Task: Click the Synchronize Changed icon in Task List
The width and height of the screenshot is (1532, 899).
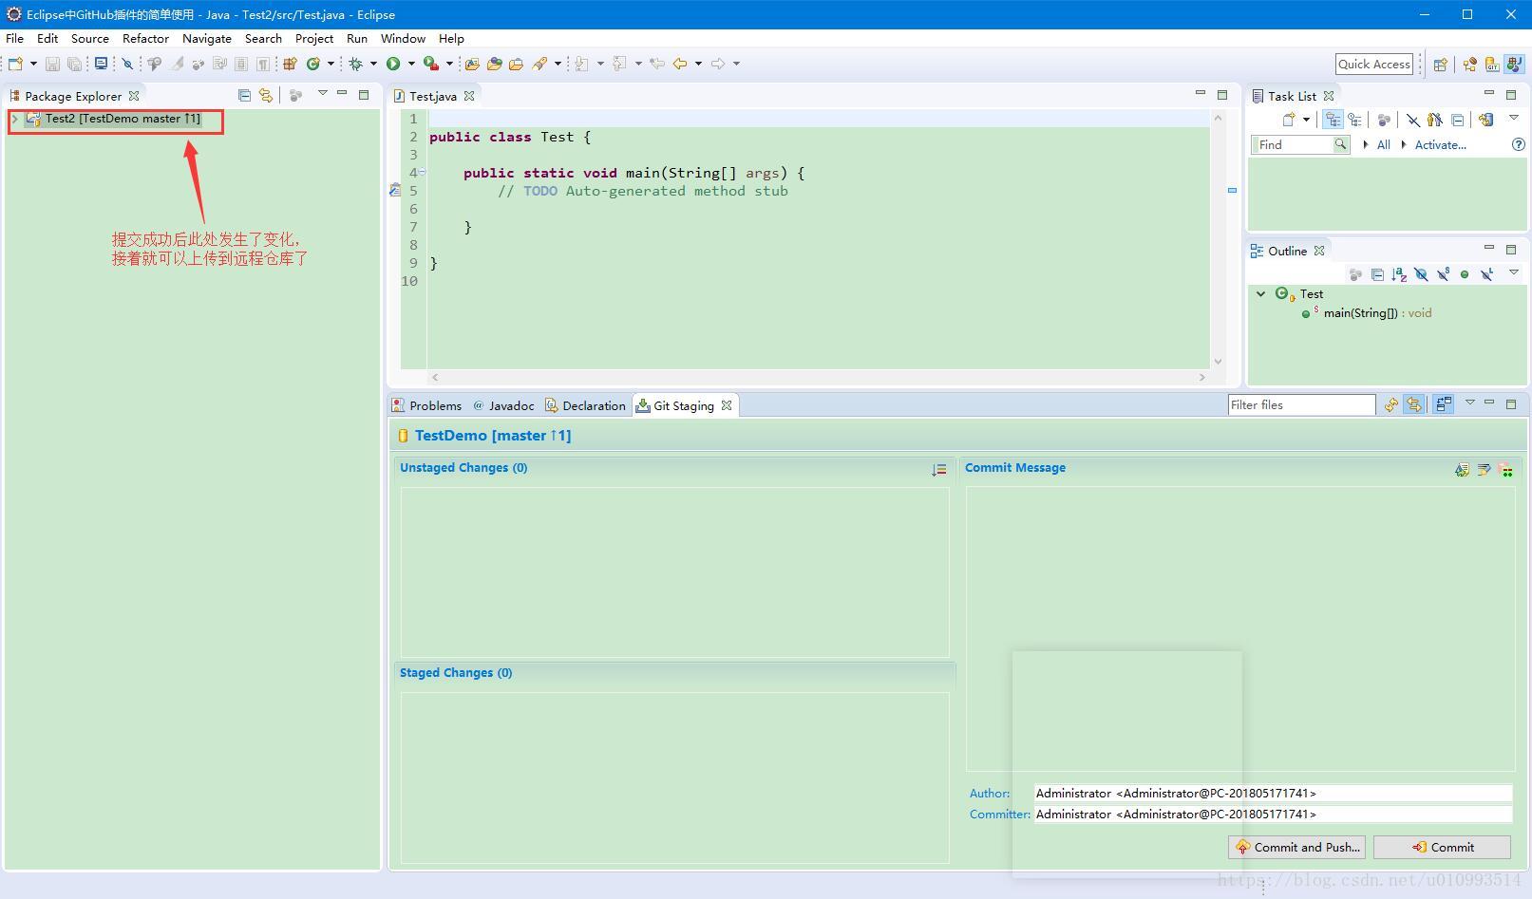Action: pos(1485,120)
